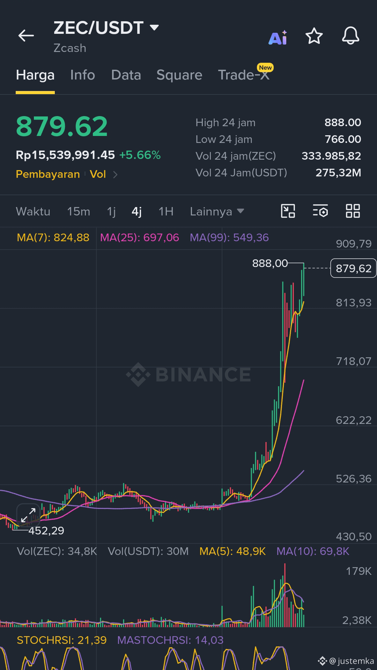
Task: Tap the Rp15,539,991.45 converted price
Action: pos(65,155)
